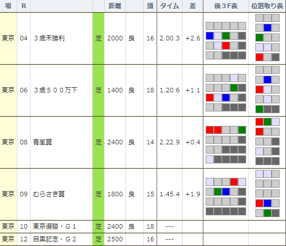Image resolution: width=286 pixels, height=246 pixels.
Task: Click the 後3F表 column header
Action: coord(226,6)
